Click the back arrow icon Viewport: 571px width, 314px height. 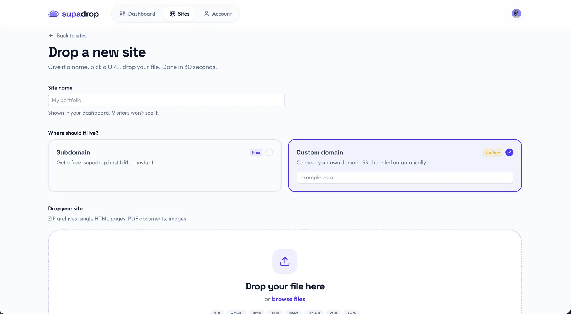51,35
